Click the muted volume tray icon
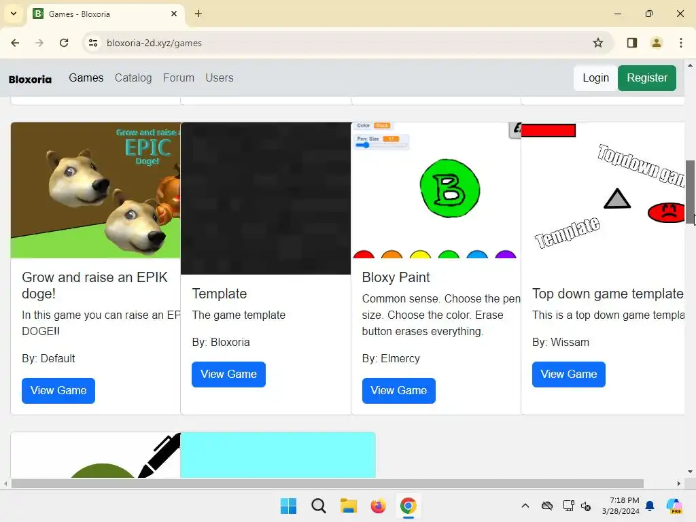696x522 pixels. [586, 506]
